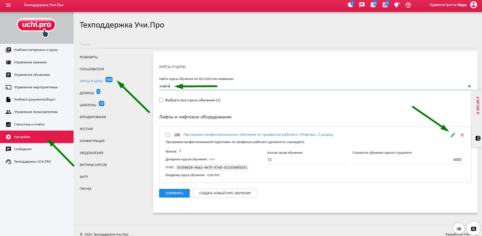Switch to ШАБЛОНЫ settings section
The width and height of the screenshot is (482, 236).
pyautogui.click(x=88, y=105)
